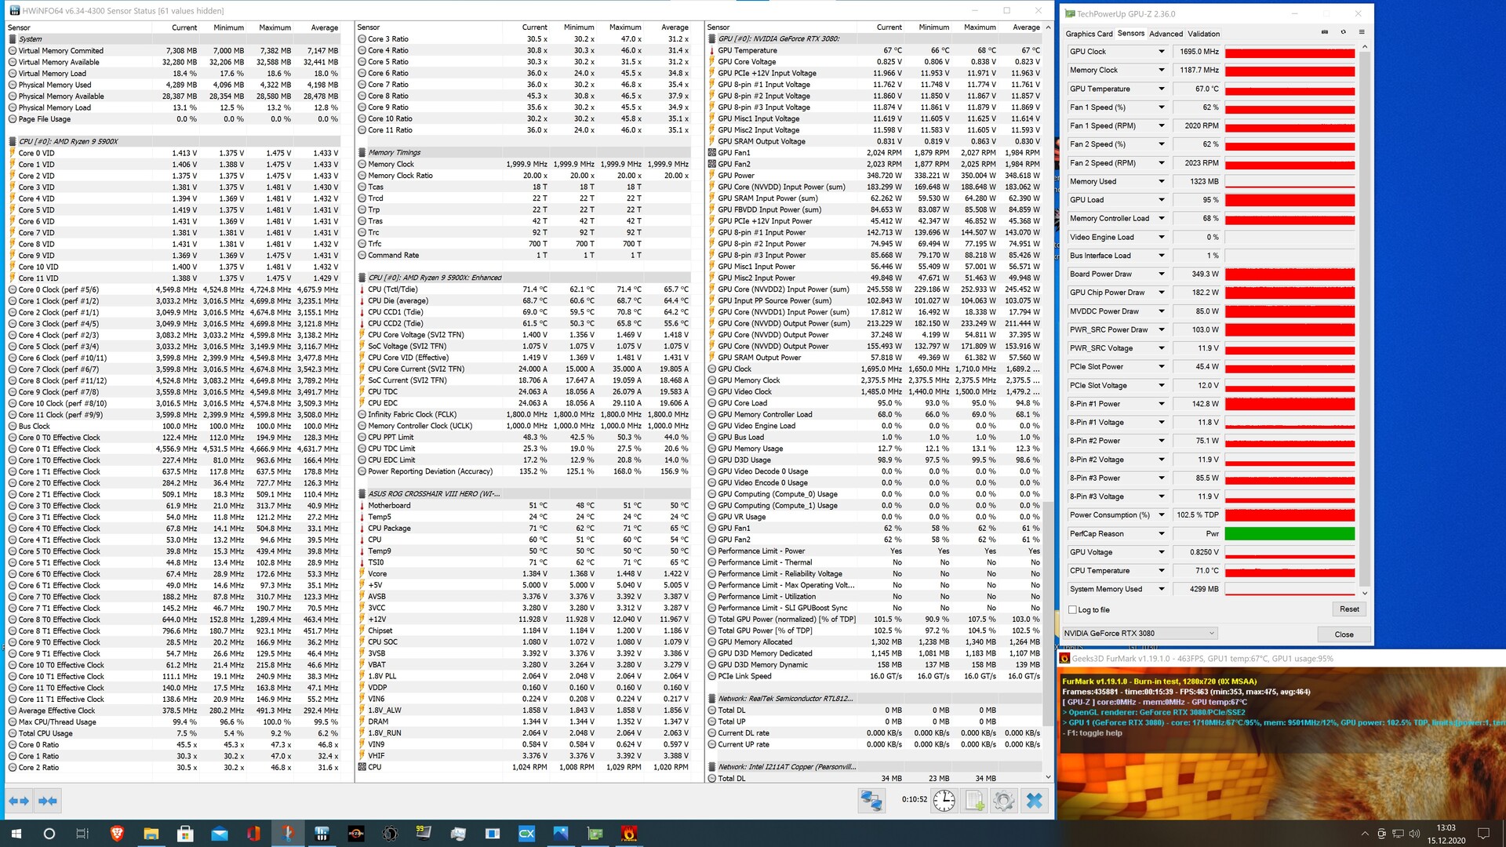This screenshot has width=1506, height=847.
Task: Open Board Power Draw dropdown
Action: pos(1162,274)
